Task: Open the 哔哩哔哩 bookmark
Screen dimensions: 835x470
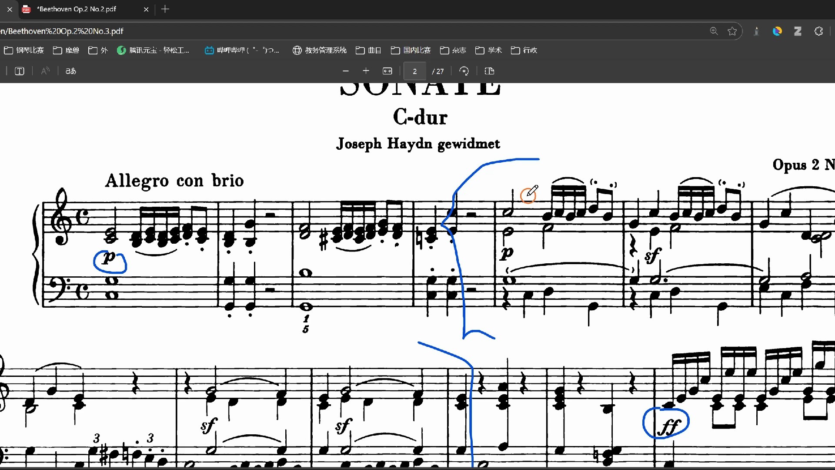Action: click(242, 50)
